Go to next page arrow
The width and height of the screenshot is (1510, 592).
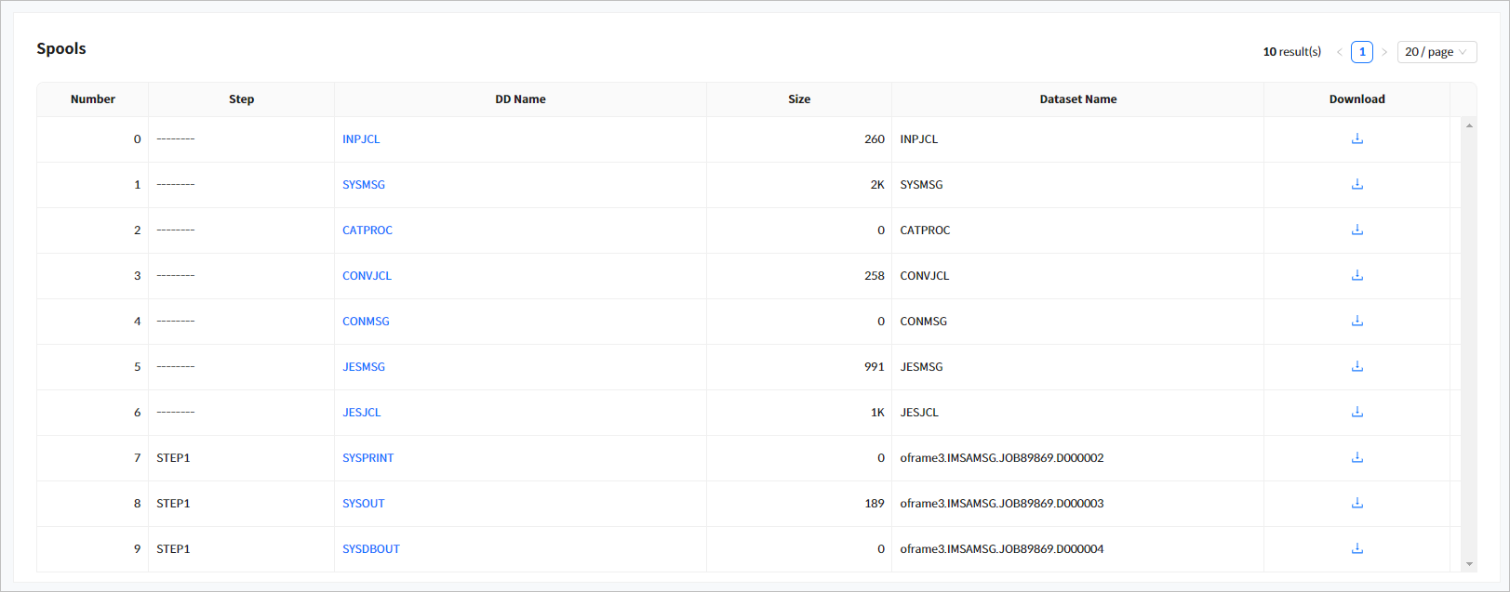pyautogui.click(x=1384, y=52)
